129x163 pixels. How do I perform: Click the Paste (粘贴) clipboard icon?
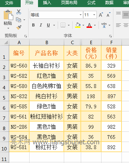pos(8,15)
